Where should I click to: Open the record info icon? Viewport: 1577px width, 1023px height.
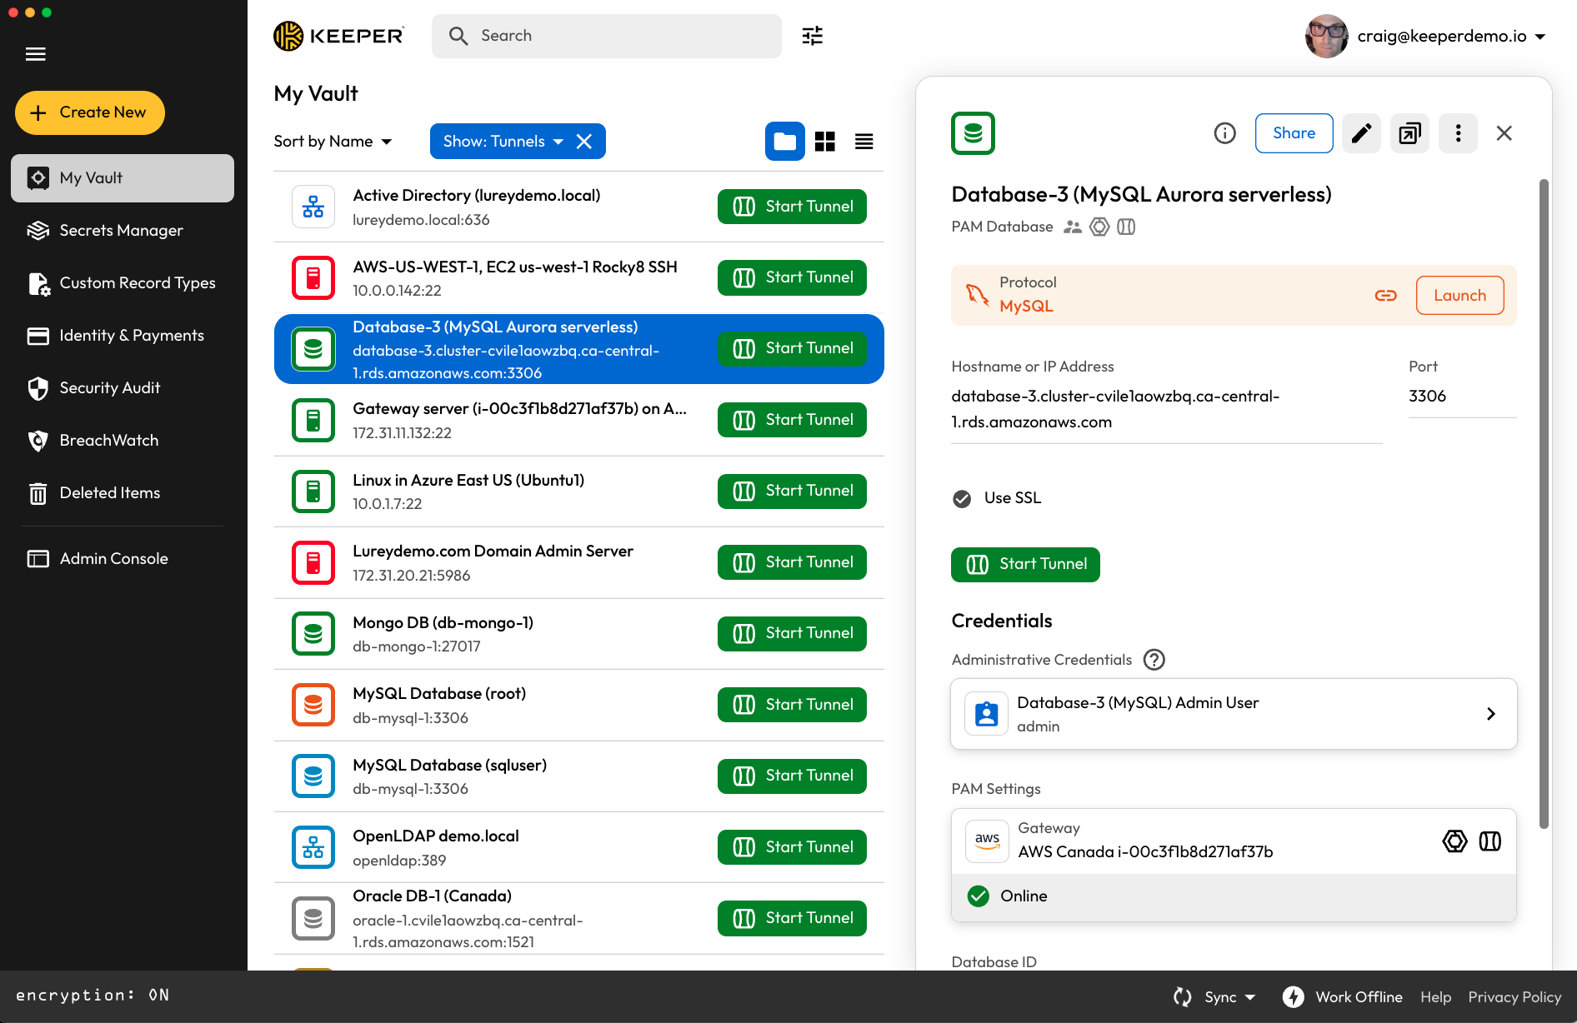1224,133
